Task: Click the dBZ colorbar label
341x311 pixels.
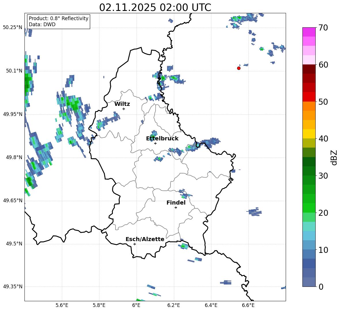Action: pyautogui.click(x=334, y=158)
